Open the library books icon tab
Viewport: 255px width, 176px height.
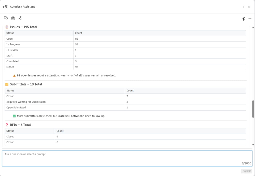click(x=13, y=18)
